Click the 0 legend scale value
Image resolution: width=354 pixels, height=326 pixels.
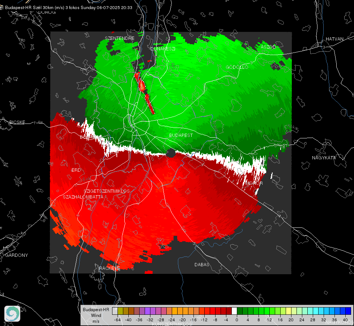click(x=236, y=320)
